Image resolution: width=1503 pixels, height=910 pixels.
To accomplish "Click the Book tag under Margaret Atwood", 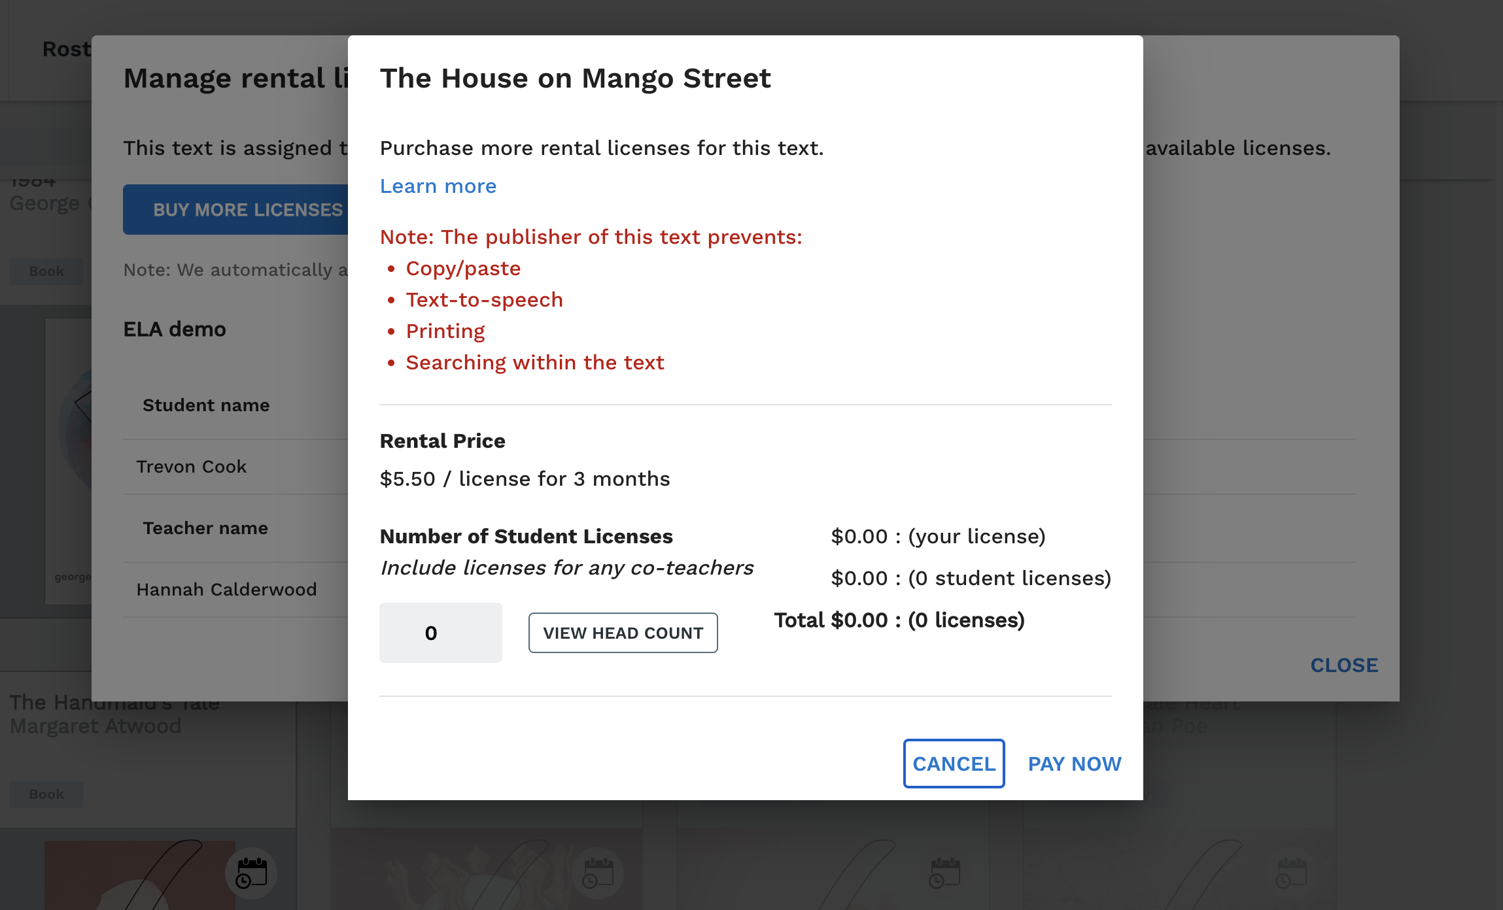I will pyautogui.click(x=46, y=794).
